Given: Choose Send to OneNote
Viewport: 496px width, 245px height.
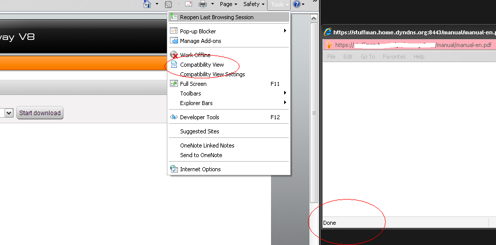Looking at the screenshot, I should click(x=229, y=155).
